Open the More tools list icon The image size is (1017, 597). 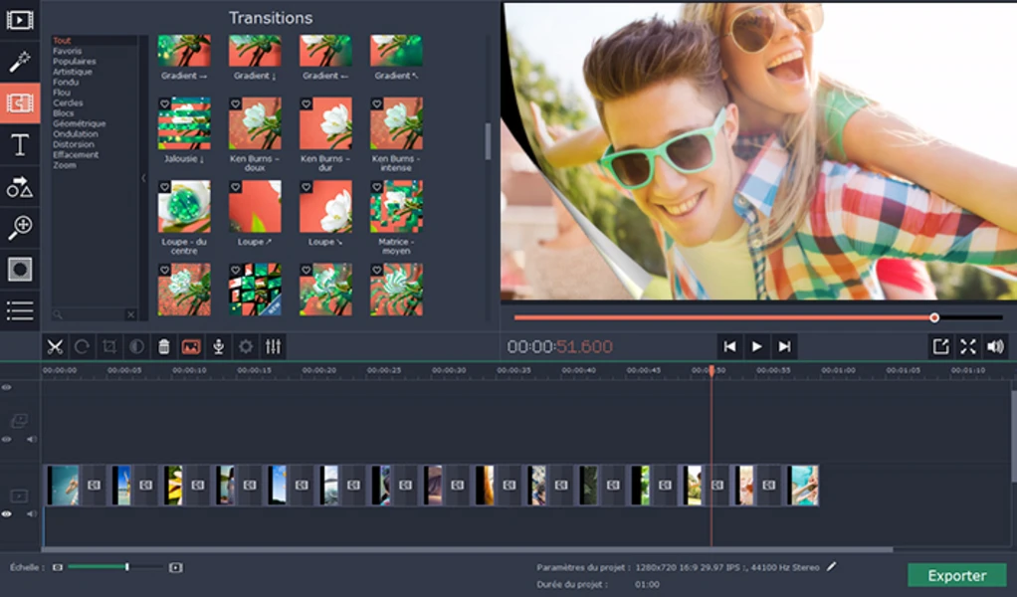pyautogui.click(x=19, y=311)
